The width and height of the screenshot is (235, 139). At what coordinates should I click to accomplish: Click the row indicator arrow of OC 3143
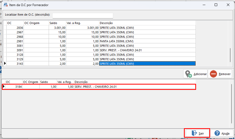tap(5, 63)
